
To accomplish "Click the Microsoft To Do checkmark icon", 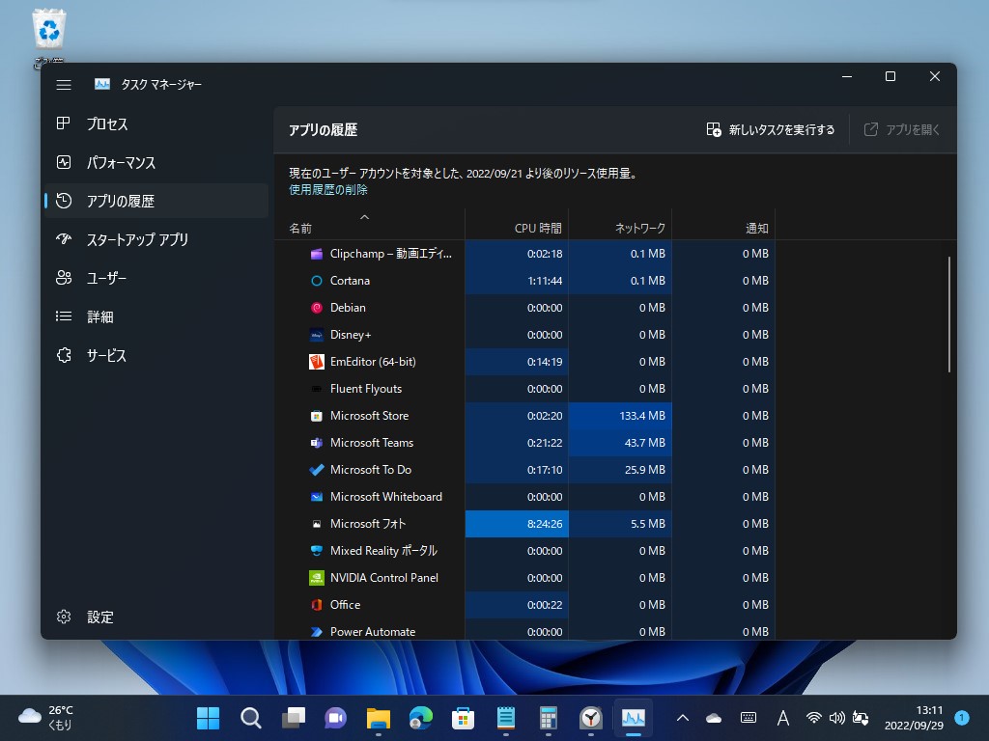I will pyautogui.click(x=317, y=470).
